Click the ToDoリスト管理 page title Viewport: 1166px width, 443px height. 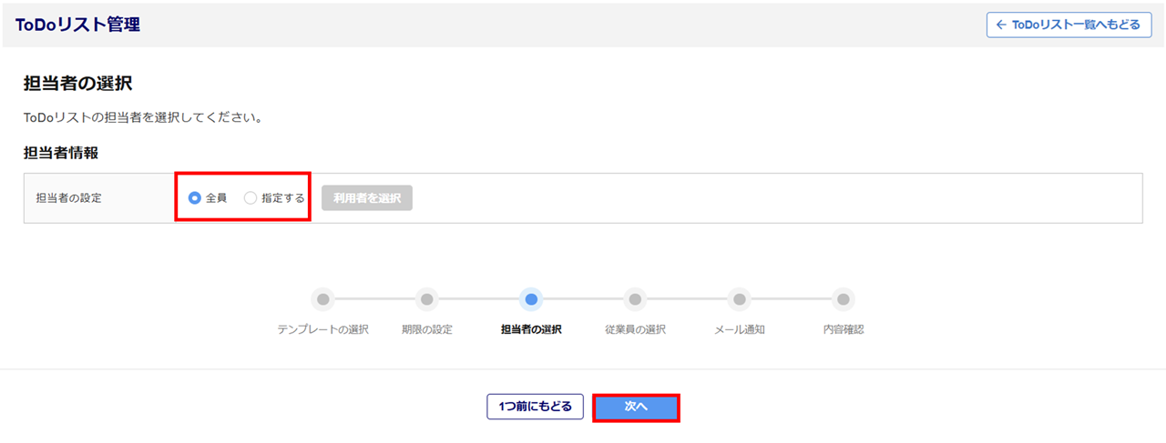[x=77, y=25]
